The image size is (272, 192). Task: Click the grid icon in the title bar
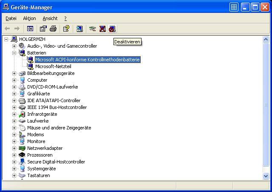coord(234,7)
